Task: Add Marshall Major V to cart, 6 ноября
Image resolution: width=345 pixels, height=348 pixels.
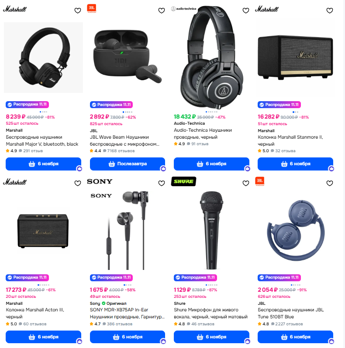Action: click(43, 164)
